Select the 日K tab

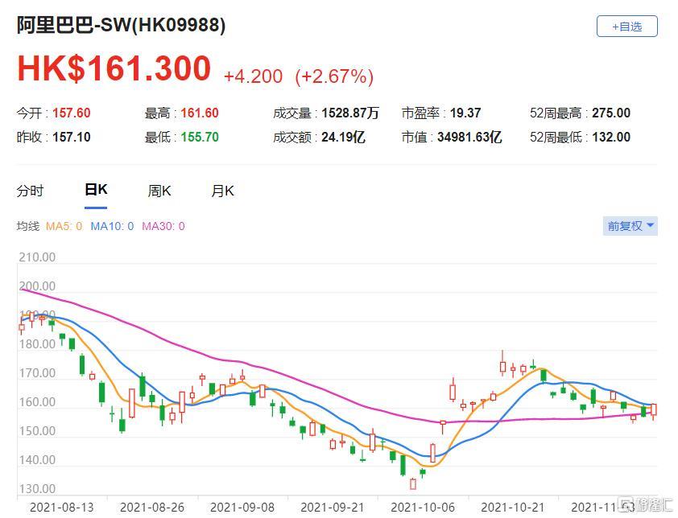[96, 190]
